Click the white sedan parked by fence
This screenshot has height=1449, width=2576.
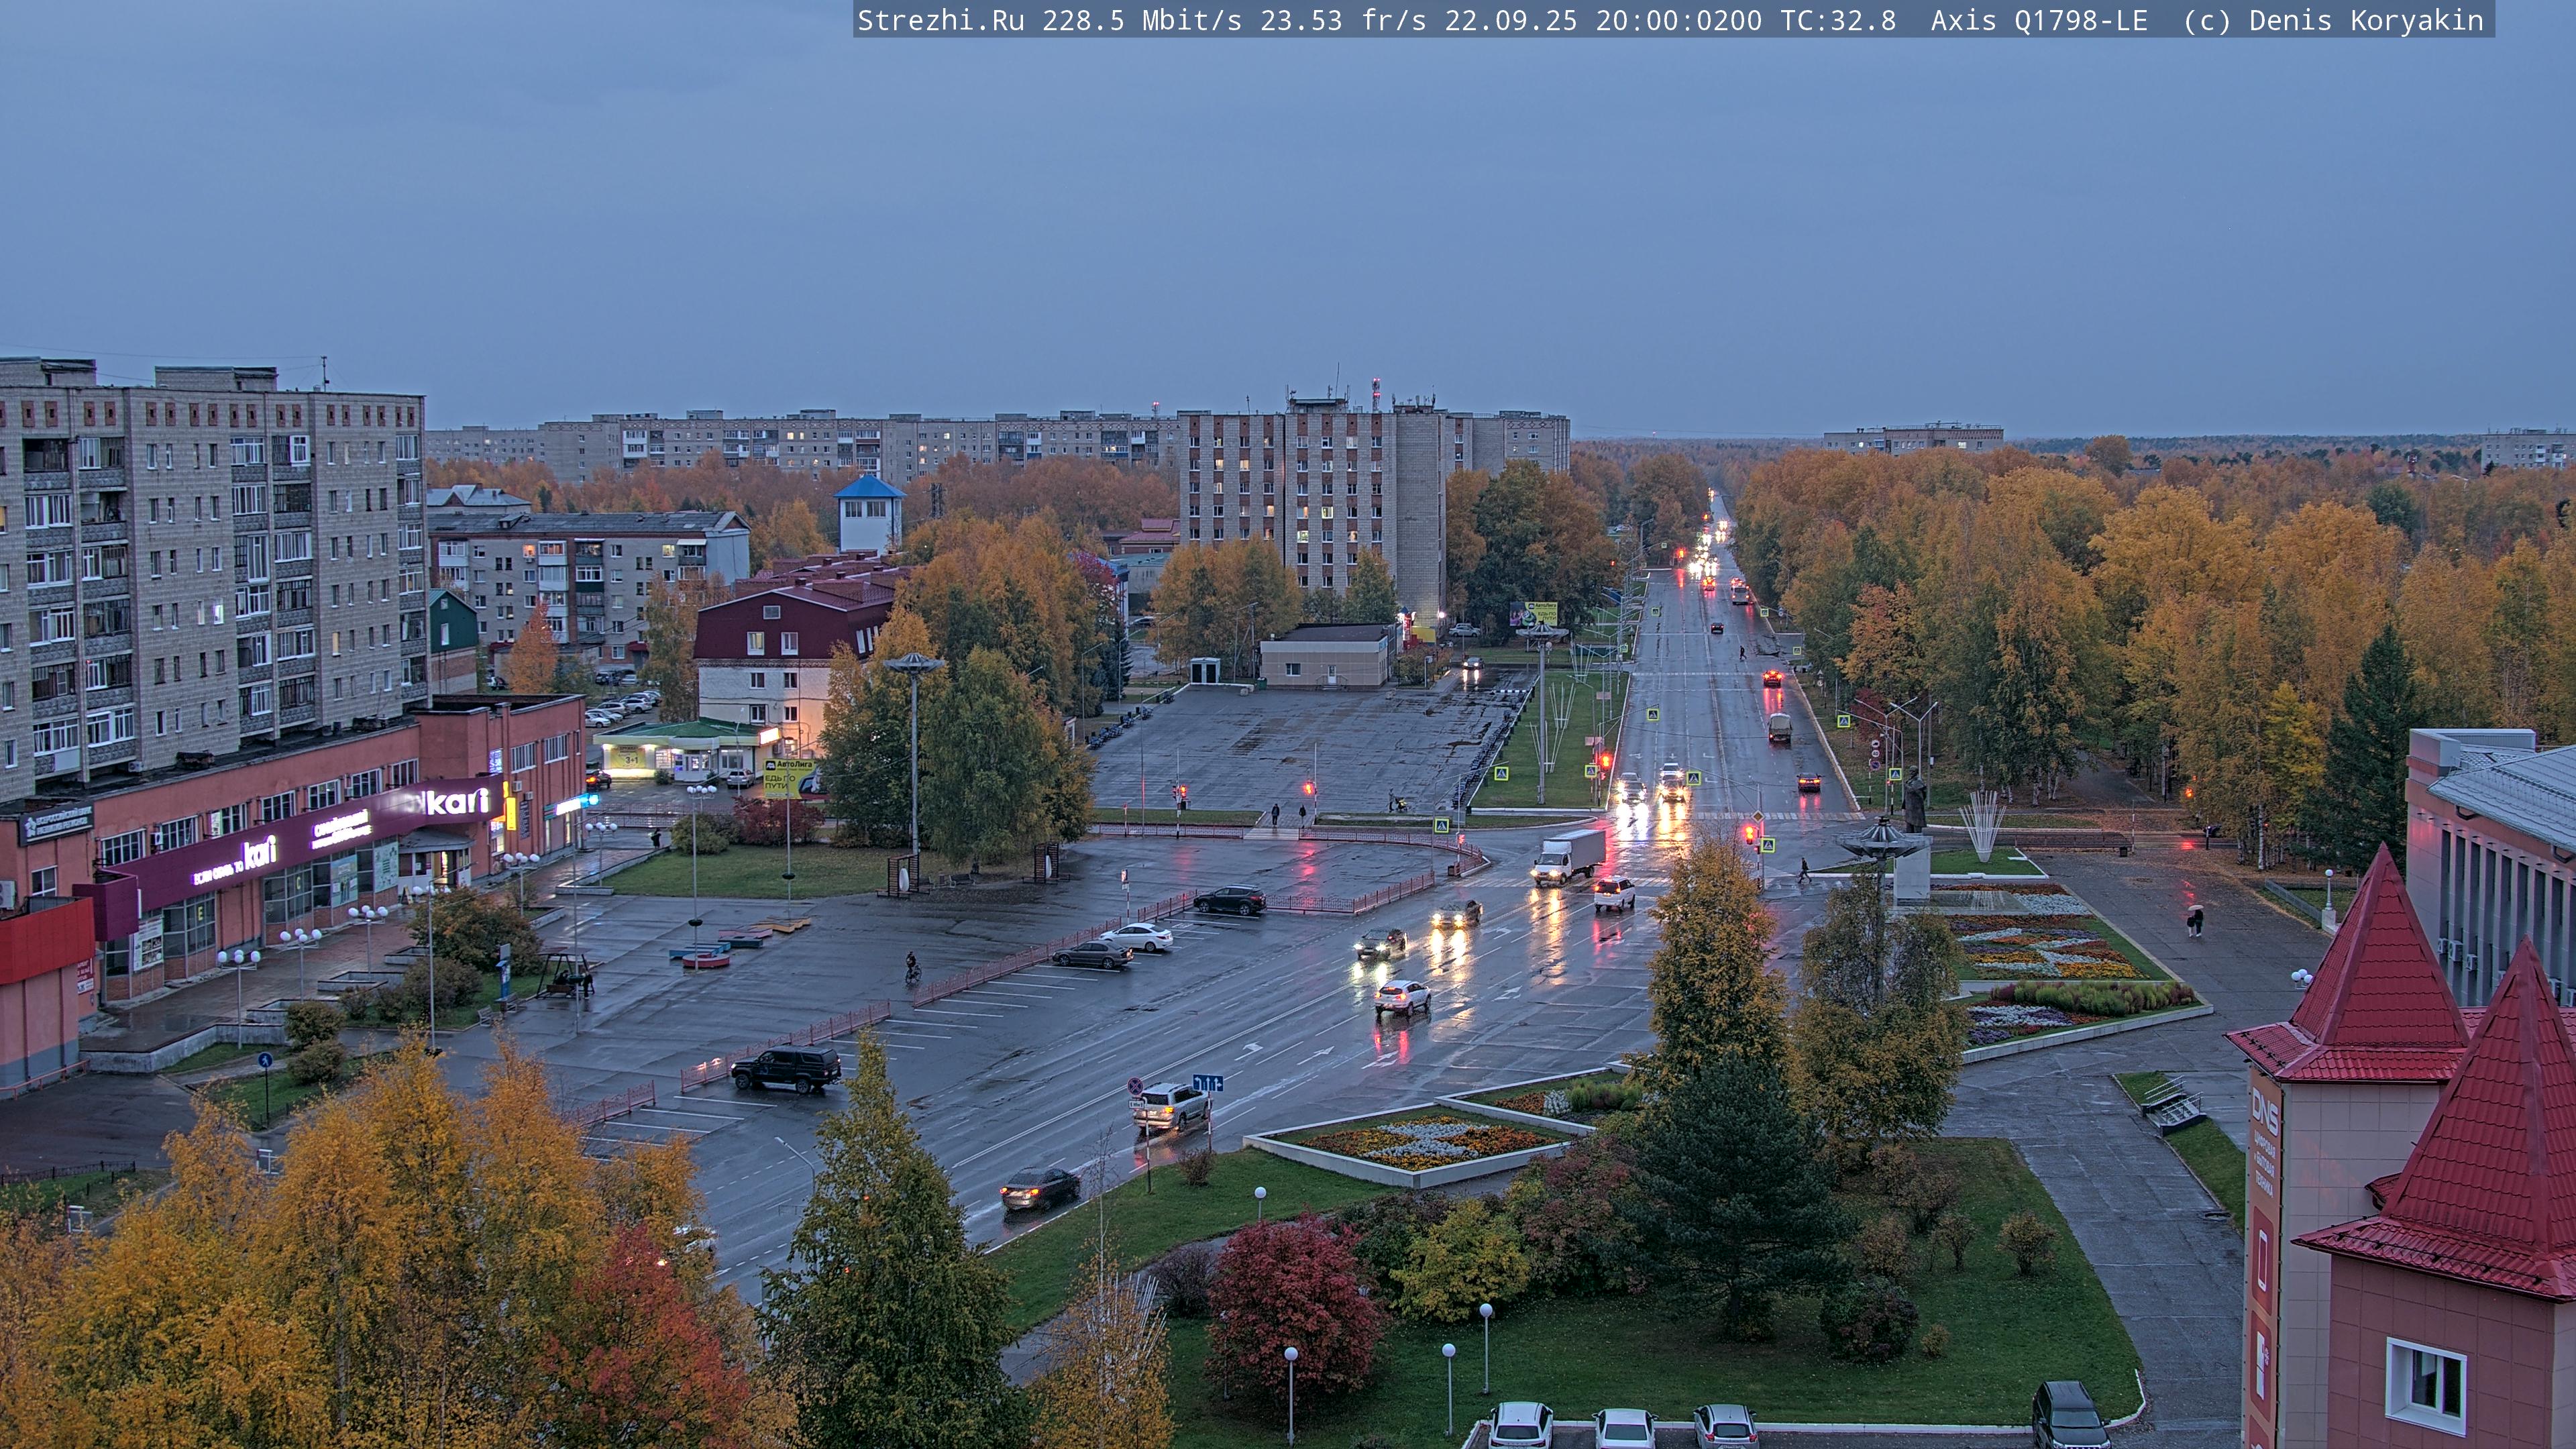[x=1136, y=937]
